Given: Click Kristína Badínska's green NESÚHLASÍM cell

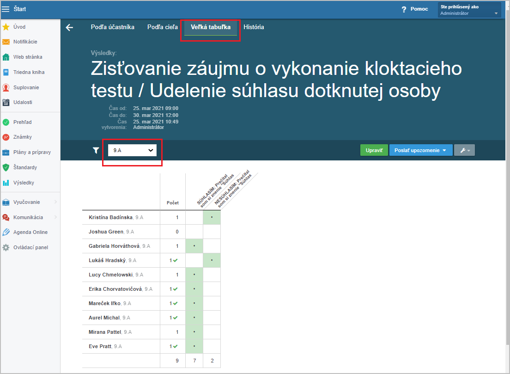Looking at the screenshot, I should [212, 217].
